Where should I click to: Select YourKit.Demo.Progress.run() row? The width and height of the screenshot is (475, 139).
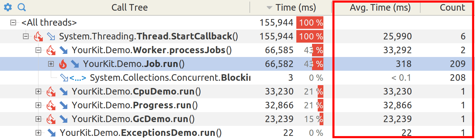pyautogui.click(x=237, y=105)
